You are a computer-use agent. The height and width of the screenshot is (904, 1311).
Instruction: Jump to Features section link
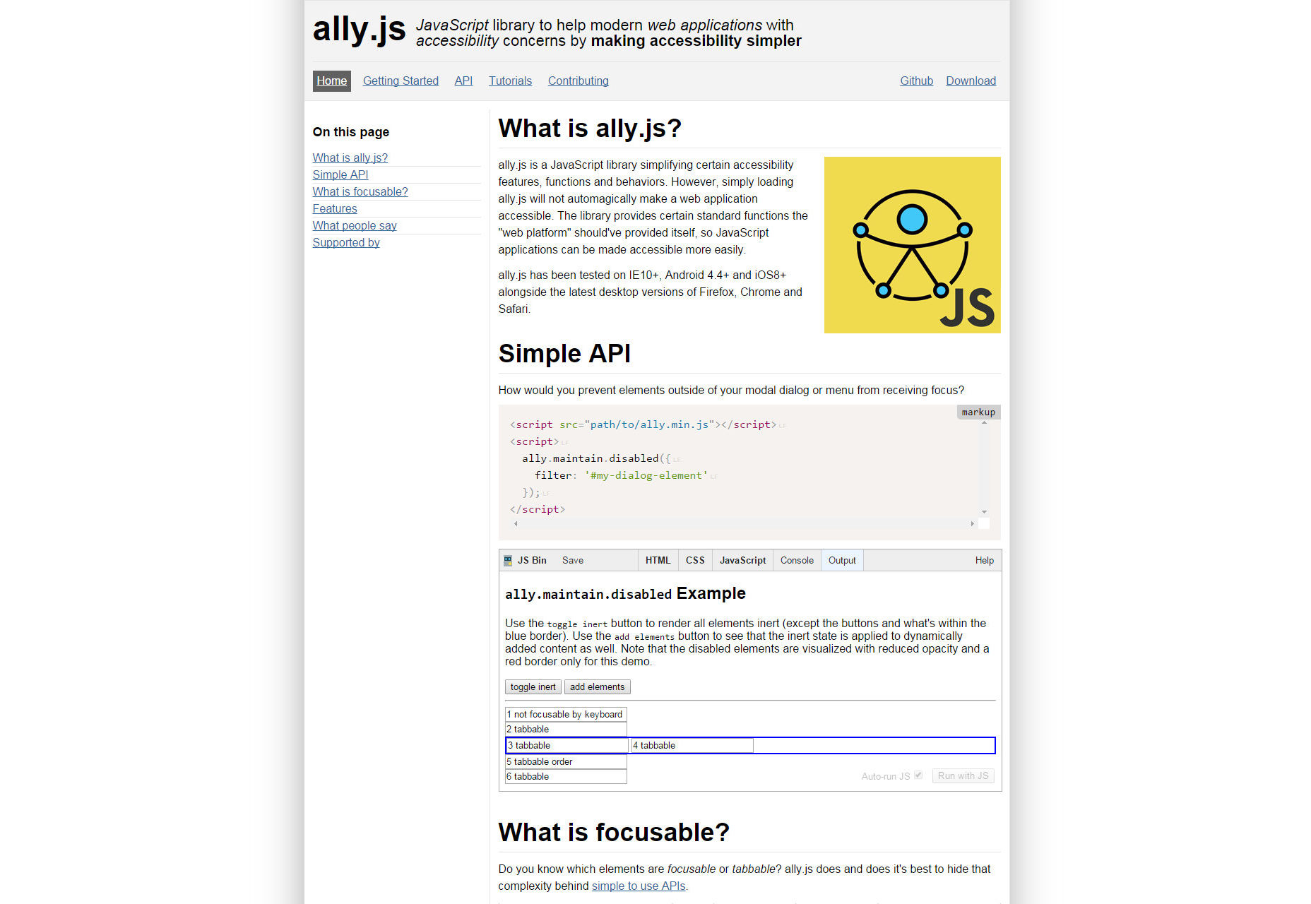coord(335,209)
